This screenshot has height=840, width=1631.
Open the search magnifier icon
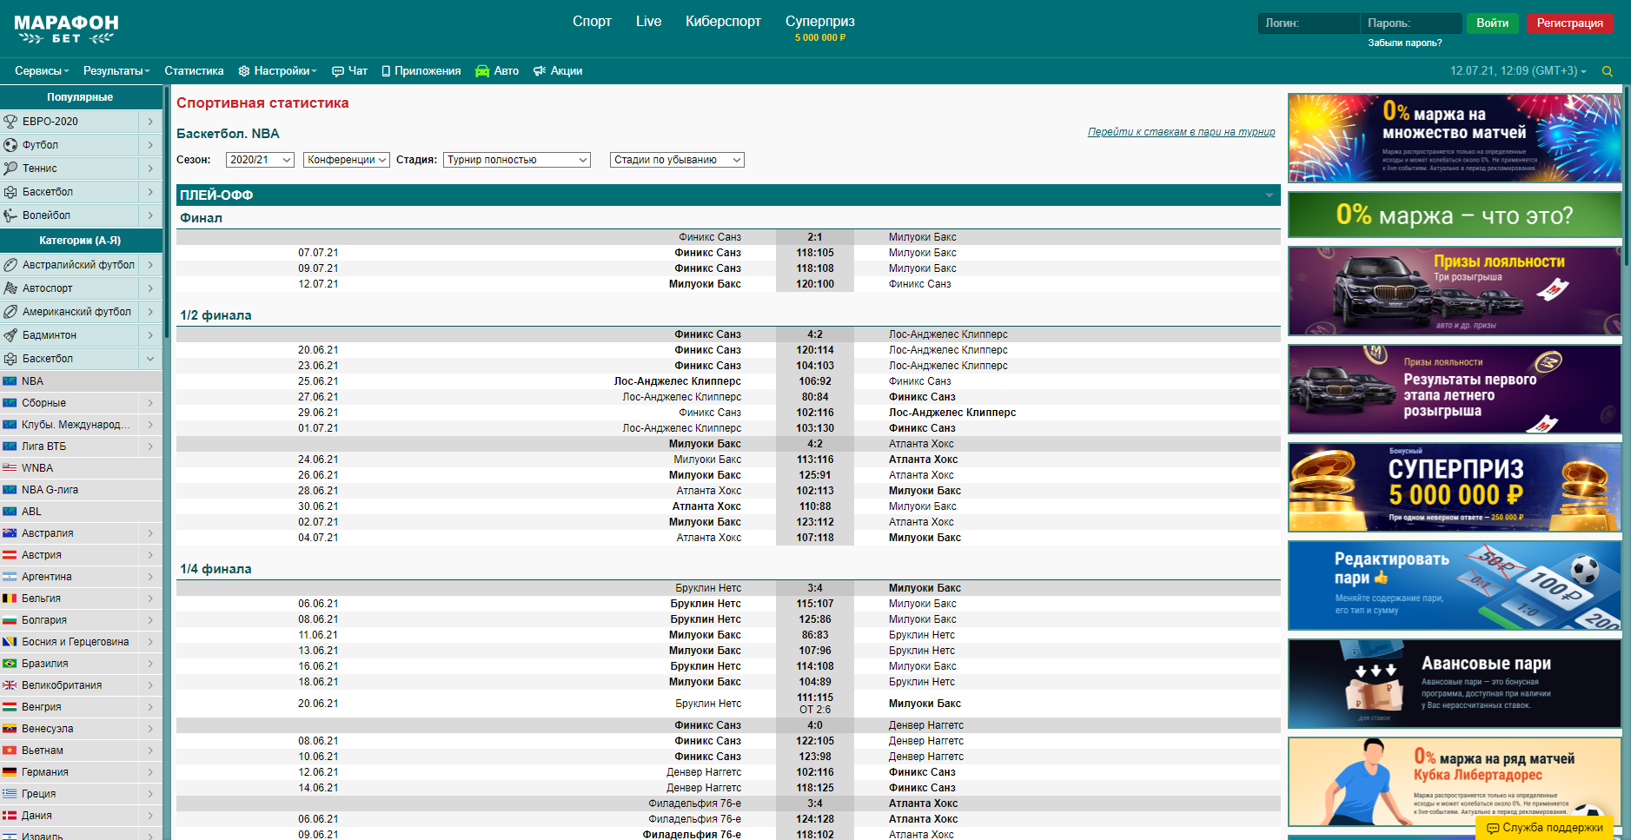pyautogui.click(x=1608, y=71)
